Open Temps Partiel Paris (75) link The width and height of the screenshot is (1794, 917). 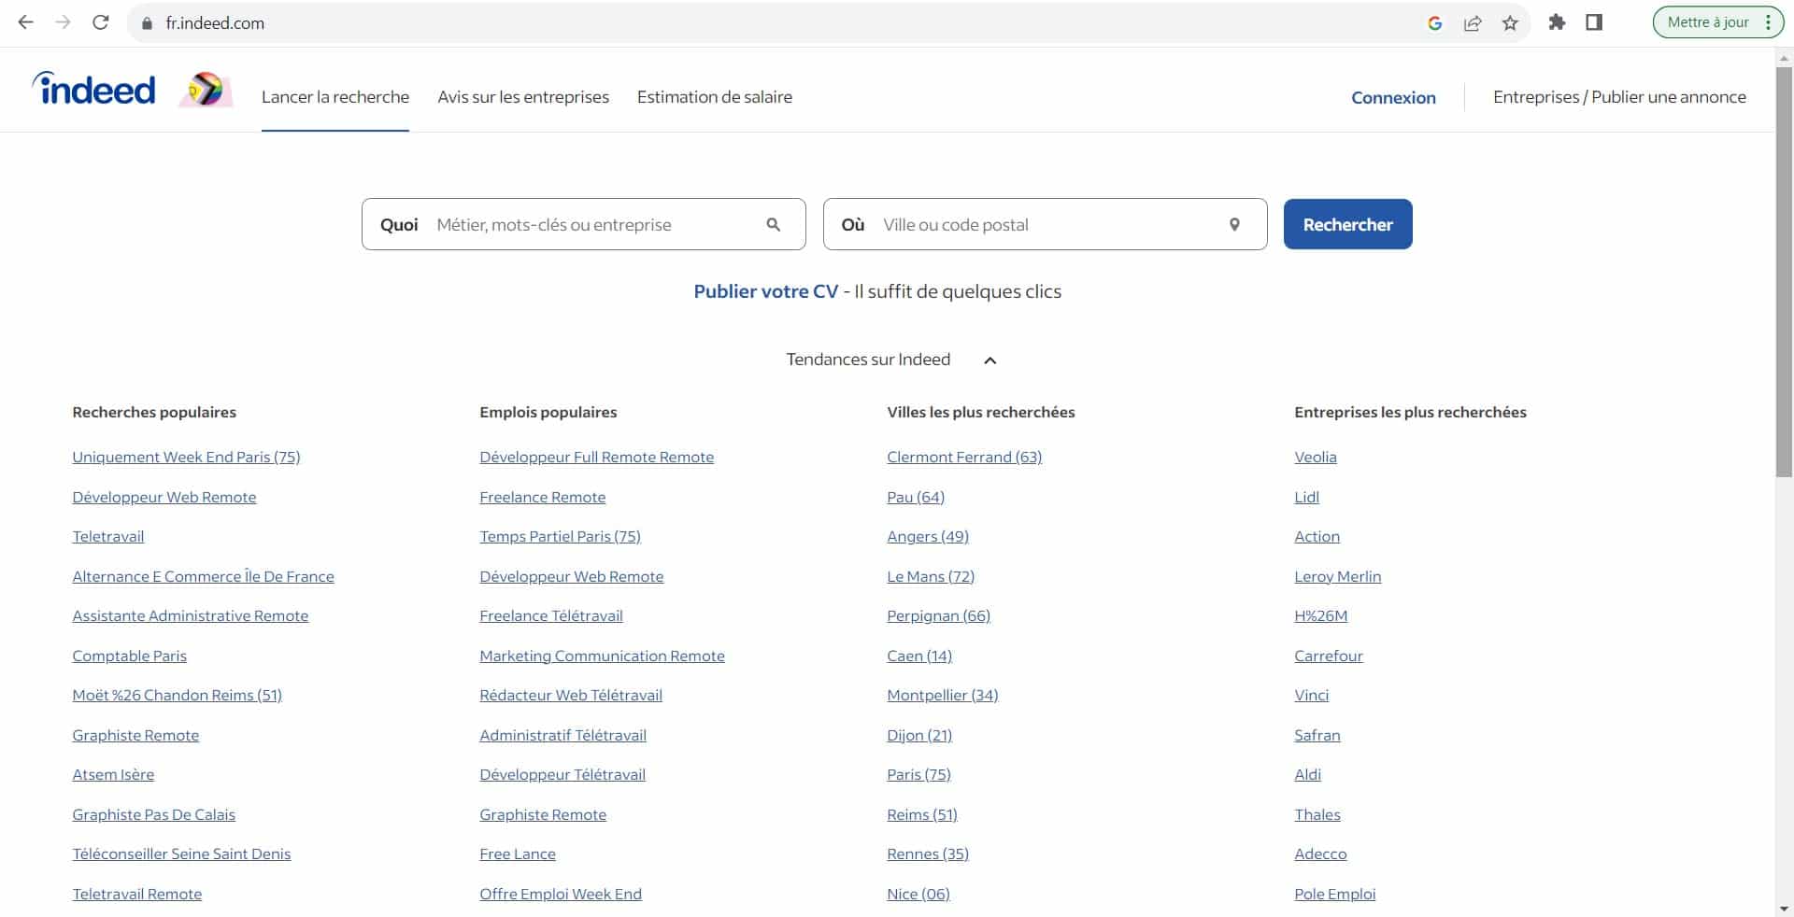tap(560, 536)
